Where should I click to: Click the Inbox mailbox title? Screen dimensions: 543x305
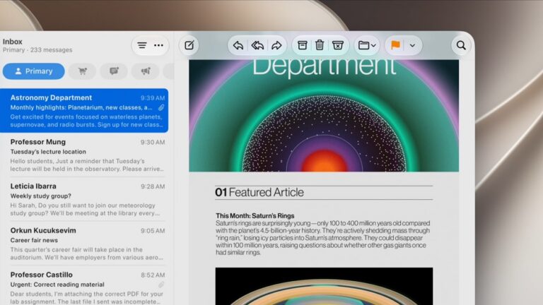point(13,42)
